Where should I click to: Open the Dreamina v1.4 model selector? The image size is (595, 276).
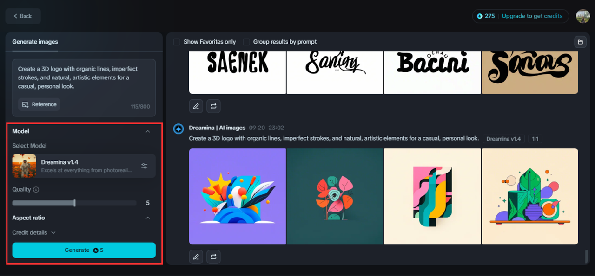tap(84, 166)
